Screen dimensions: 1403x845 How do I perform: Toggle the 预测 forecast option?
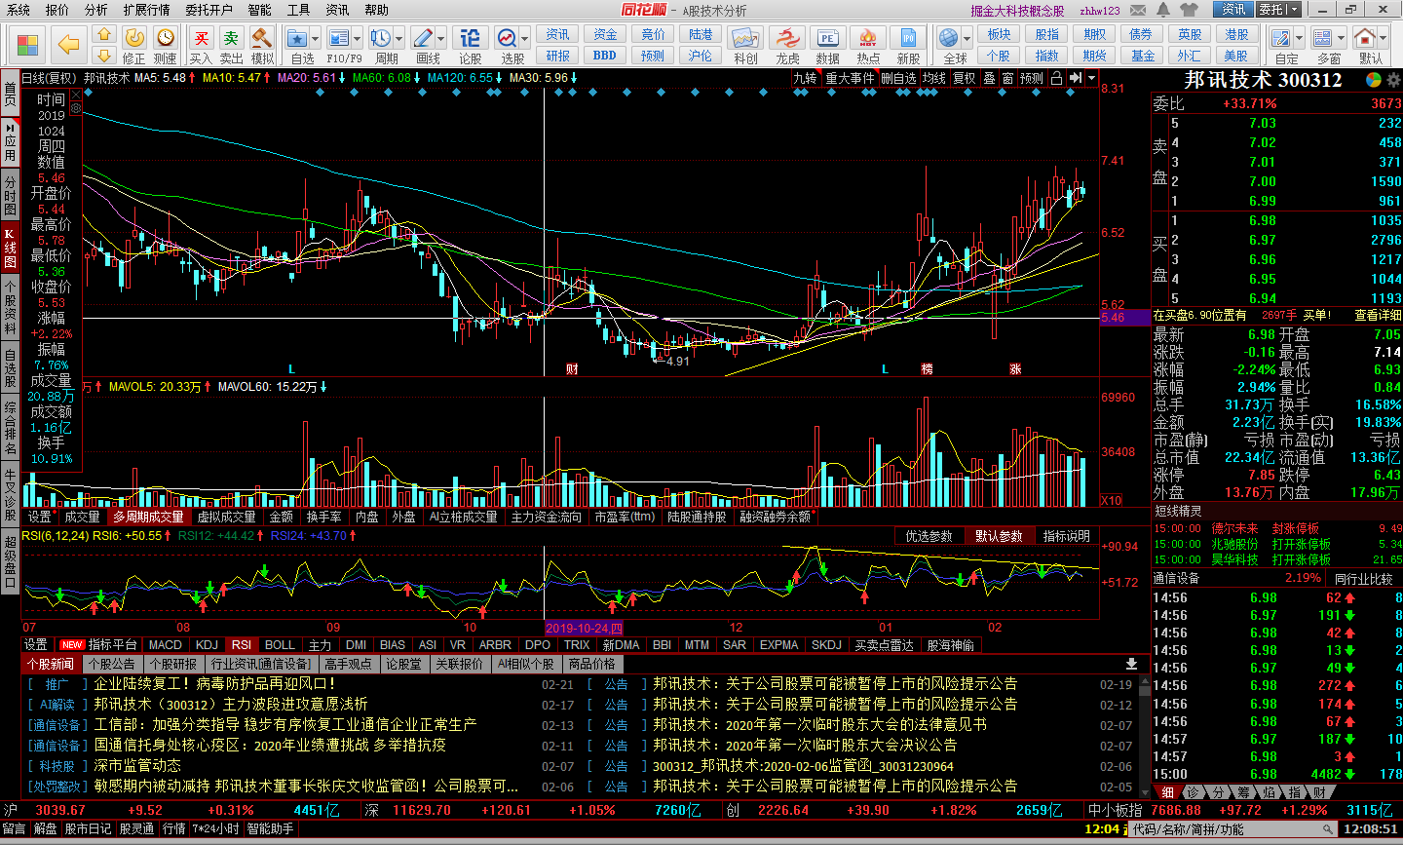click(1032, 78)
